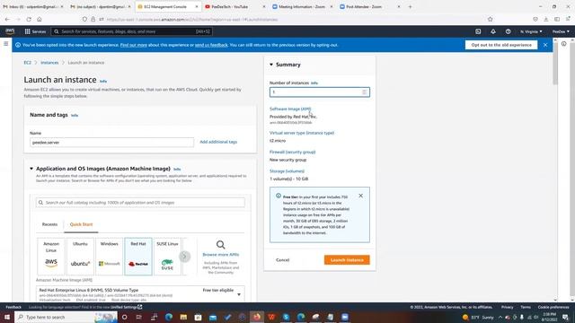Open the Find out more link in banner
This screenshot has height=323, width=575.
click(134, 45)
